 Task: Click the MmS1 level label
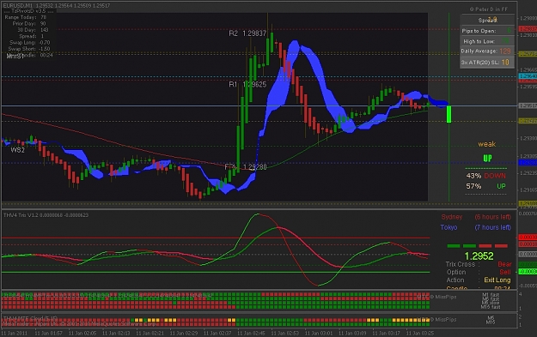(x=15, y=56)
